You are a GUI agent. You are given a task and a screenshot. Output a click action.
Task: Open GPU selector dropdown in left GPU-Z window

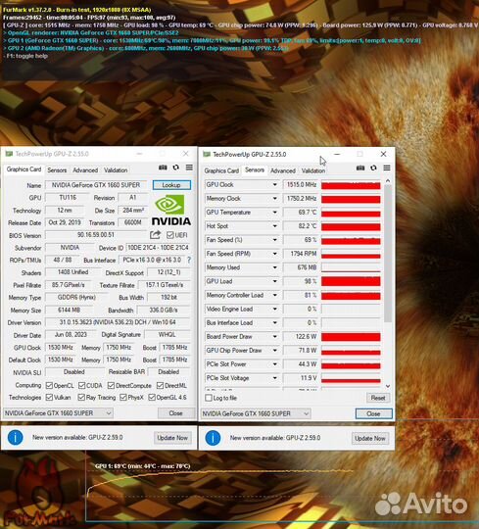tap(59, 413)
